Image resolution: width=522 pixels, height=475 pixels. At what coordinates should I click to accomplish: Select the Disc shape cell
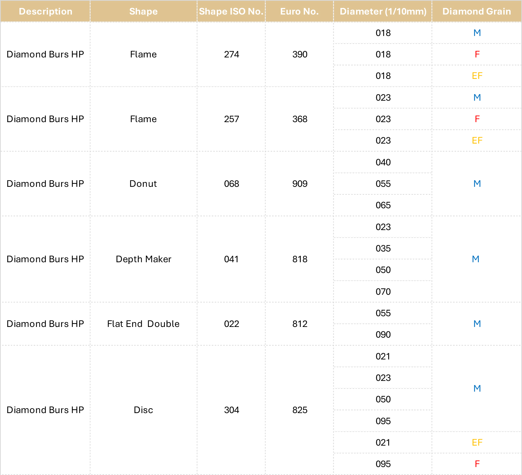(x=143, y=410)
